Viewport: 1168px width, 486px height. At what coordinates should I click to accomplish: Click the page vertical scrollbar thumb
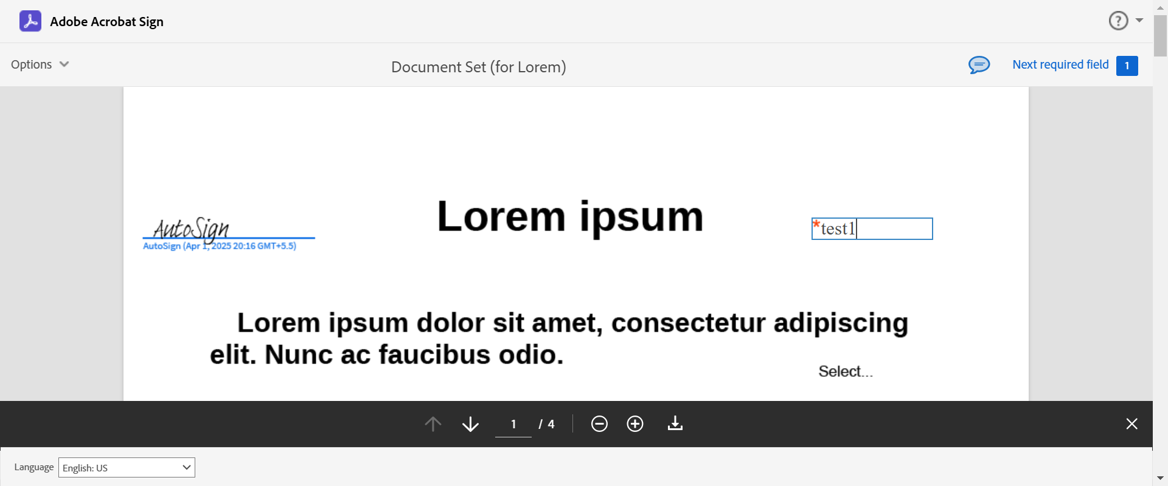click(x=1161, y=35)
